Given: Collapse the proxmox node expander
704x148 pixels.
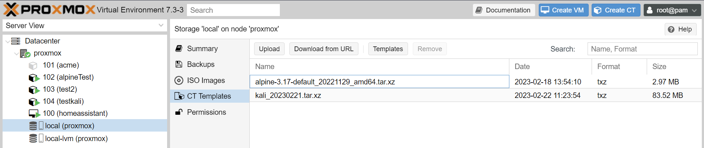Looking at the screenshot, I should (x=16, y=54).
